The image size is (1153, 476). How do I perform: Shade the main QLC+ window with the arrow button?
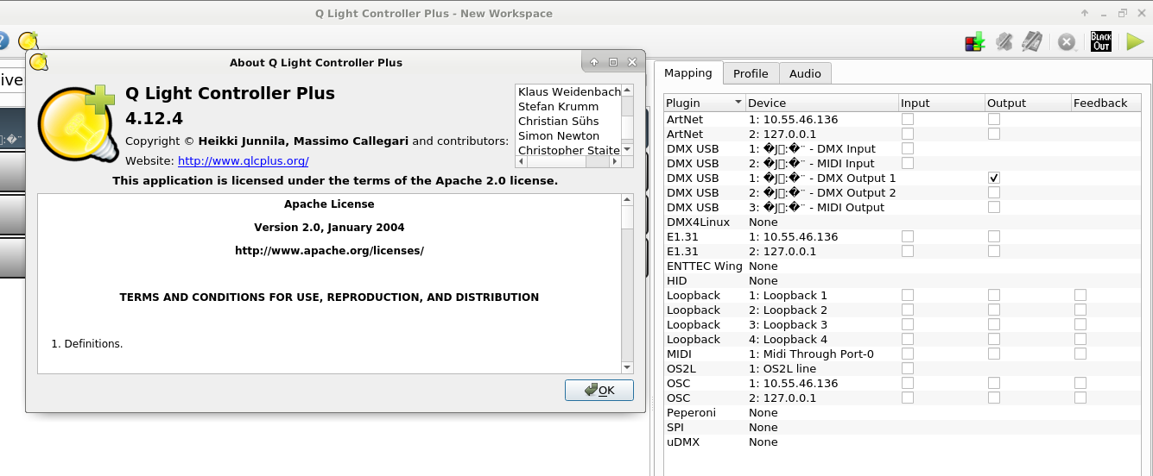pos(1085,13)
